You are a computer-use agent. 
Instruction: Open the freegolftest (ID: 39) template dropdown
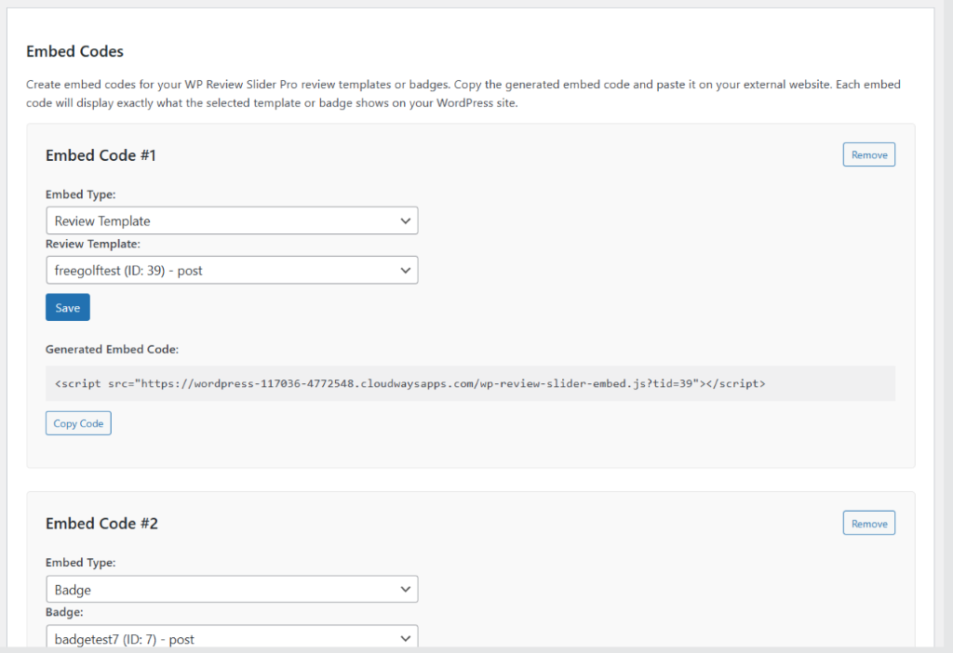(x=231, y=271)
